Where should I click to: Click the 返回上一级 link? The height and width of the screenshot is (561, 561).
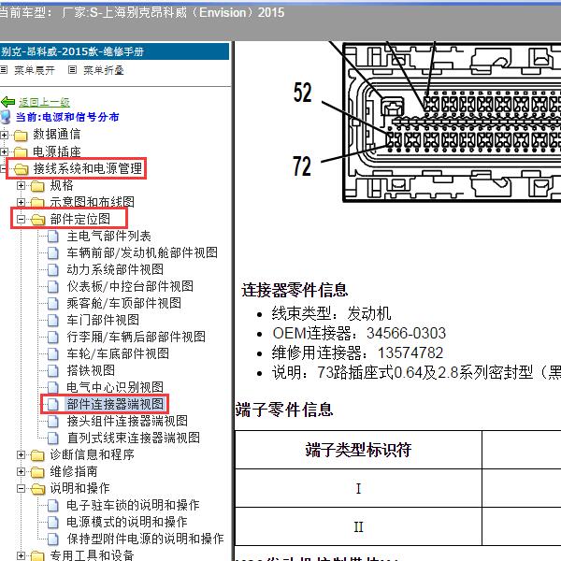(x=44, y=102)
